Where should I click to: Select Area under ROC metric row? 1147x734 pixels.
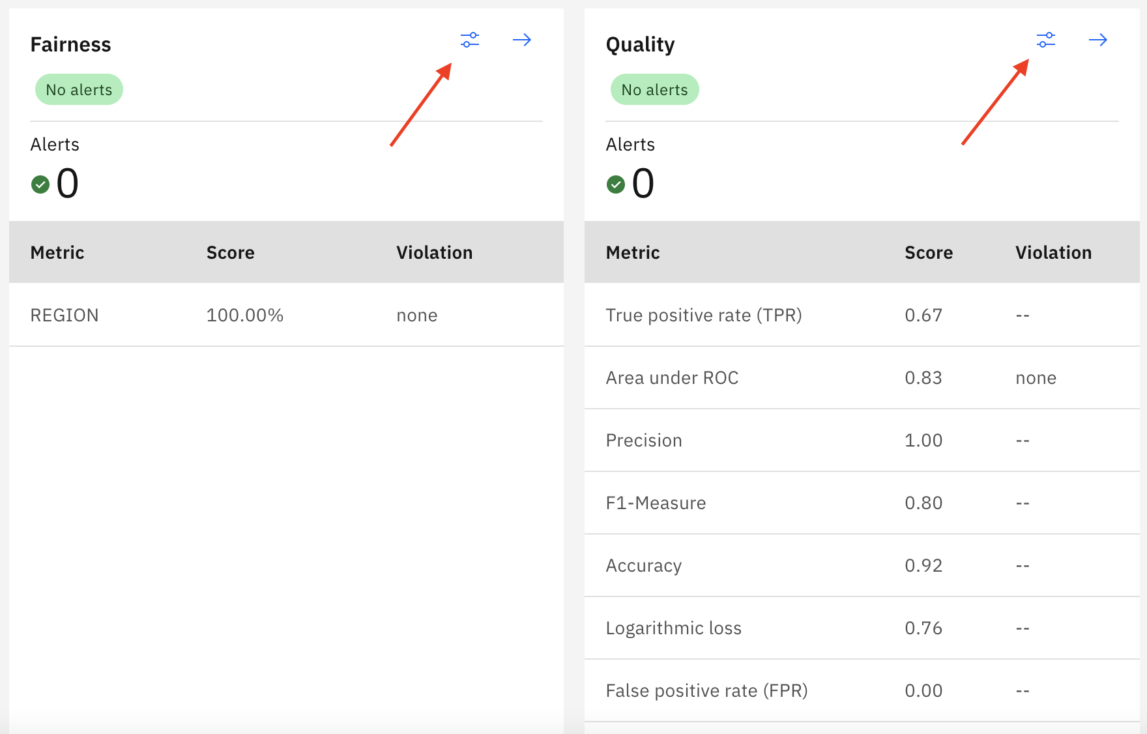pyautogui.click(x=862, y=377)
